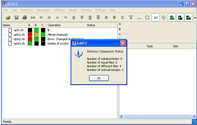Click the Go to Last Delta icon
Image resolution: width=197 pixels, height=125 pixels.
coord(49,18)
